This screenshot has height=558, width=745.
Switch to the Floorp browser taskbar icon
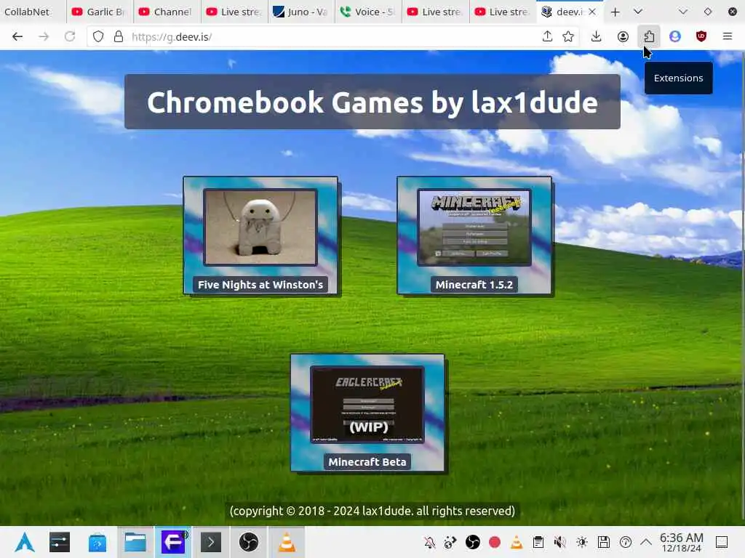click(173, 542)
